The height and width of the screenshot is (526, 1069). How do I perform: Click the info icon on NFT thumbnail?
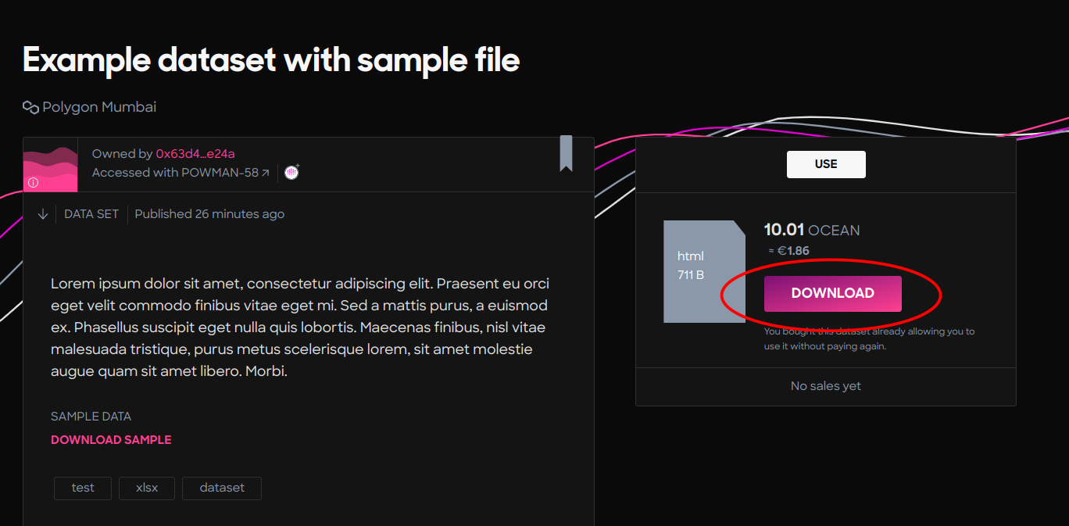(33, 182)
